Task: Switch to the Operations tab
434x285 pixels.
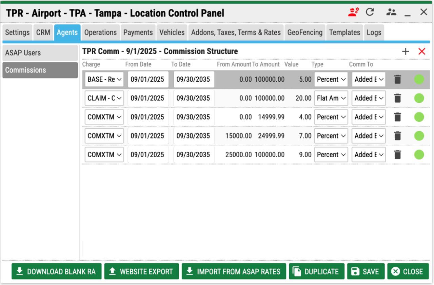Action: tap(100, 33)
